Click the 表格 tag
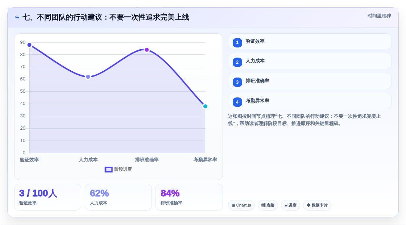The height and width of the screenshot is (225, 406). click(268, 205)
